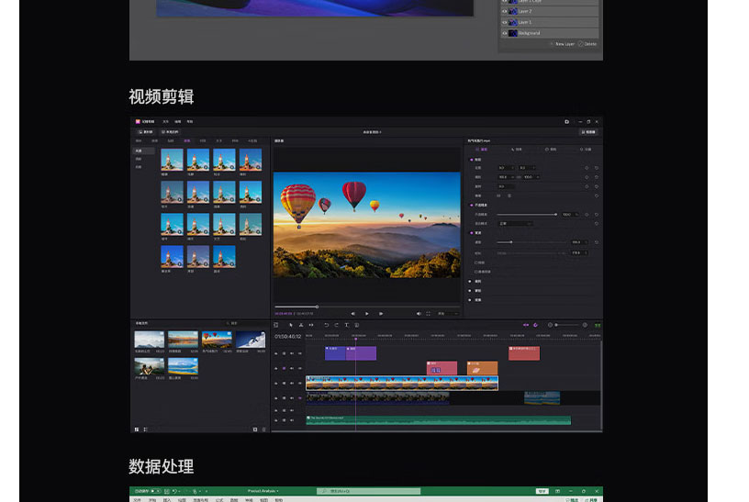
Task: Click the undo icon in Excel title bar
Action: (x=174, y=491)
